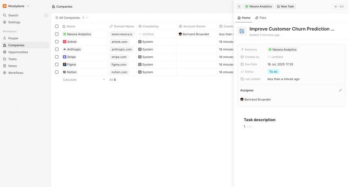Click the task checkbox icon beside title
Screen dimensions: 349x187
[x=242, y=31]
